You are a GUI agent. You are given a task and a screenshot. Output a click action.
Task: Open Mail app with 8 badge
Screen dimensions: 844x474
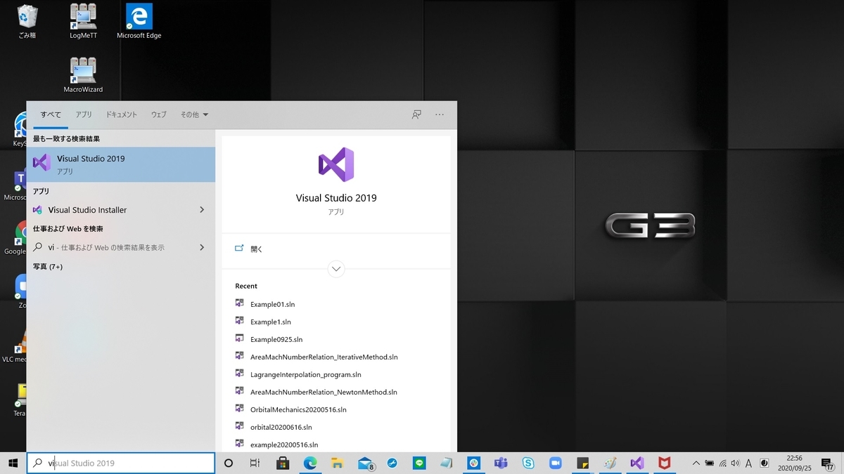365,463
